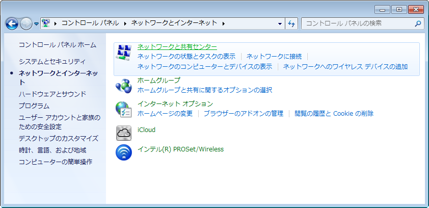Open インテル(R) PROSet/Wireless text link
The image size is (429, 208).
[180, 149]
